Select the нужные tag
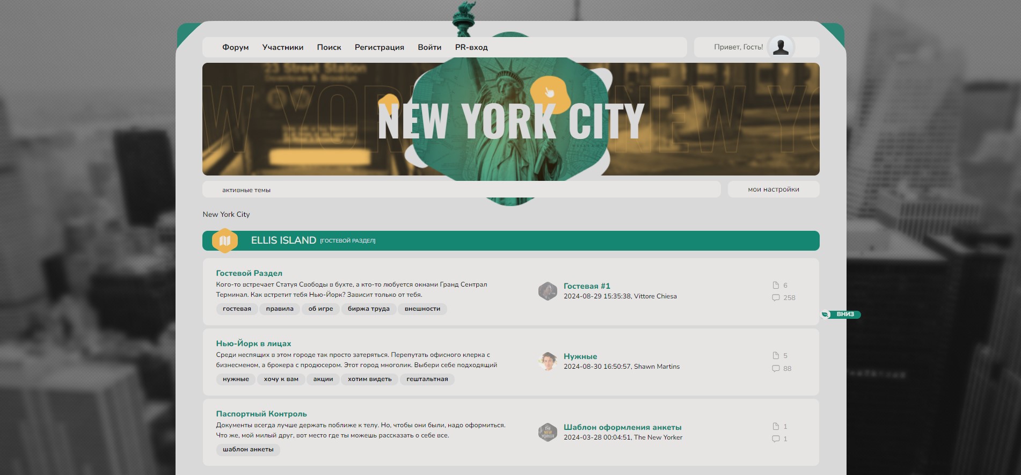The height and width of the screenshot is (475, 1021). click(236, 379)
